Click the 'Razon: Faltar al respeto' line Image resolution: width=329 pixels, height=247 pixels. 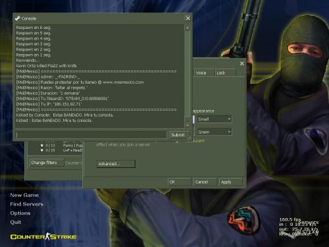point(52,88)
